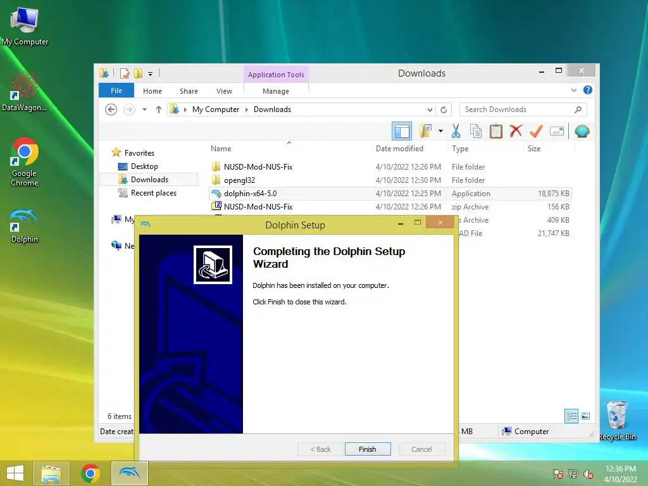This screenshot has width=648, height=486.
Task: Select the Application Tools tab header
Action: [276, 75]
